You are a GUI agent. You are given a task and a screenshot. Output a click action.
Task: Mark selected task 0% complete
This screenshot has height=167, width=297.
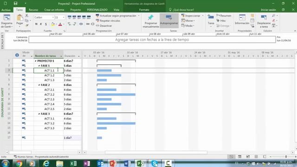tap(70, 18)
